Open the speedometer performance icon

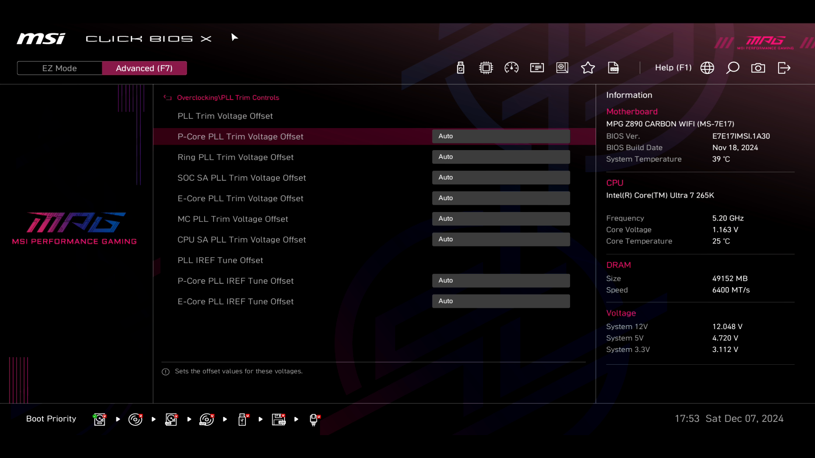tap(511, 68)
